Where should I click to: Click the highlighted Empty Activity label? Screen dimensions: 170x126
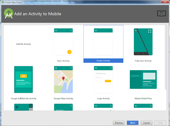tap(103, 61)
